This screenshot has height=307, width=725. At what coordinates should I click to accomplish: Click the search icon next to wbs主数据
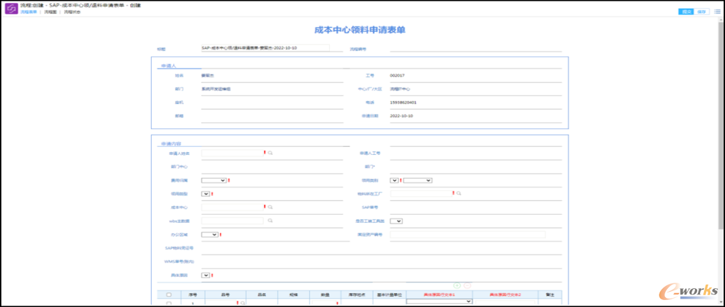coord(271,221)
